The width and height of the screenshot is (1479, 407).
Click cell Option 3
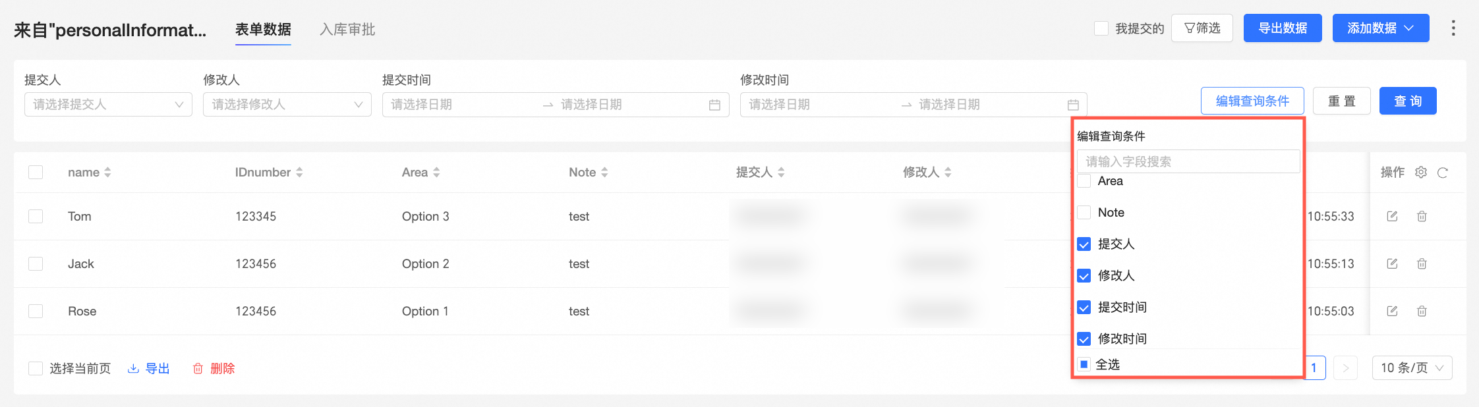pos(426,216)
